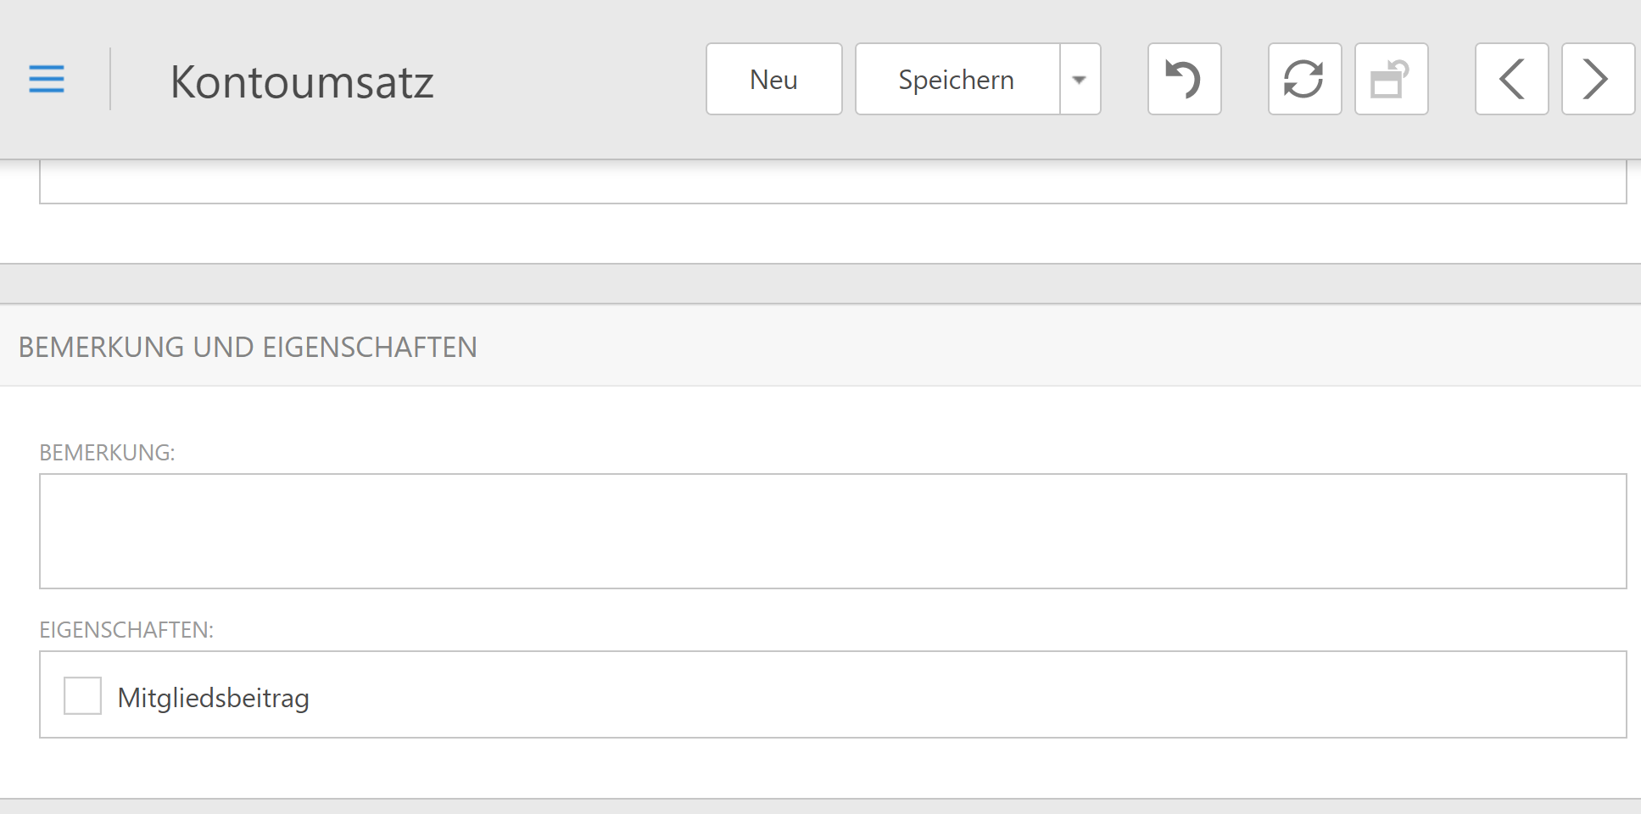
Task: Reload the record with the refresh icon
Action: [1304, 79]
